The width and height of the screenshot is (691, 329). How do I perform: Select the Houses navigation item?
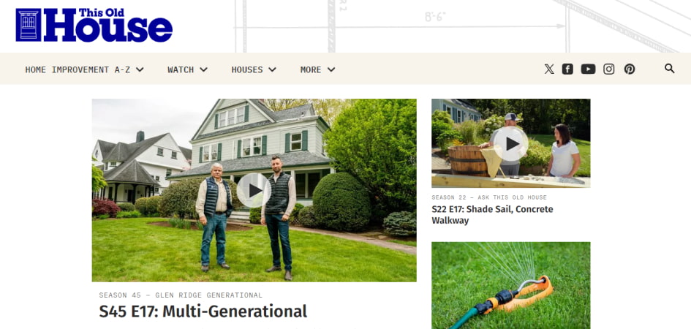coord(247,69)
